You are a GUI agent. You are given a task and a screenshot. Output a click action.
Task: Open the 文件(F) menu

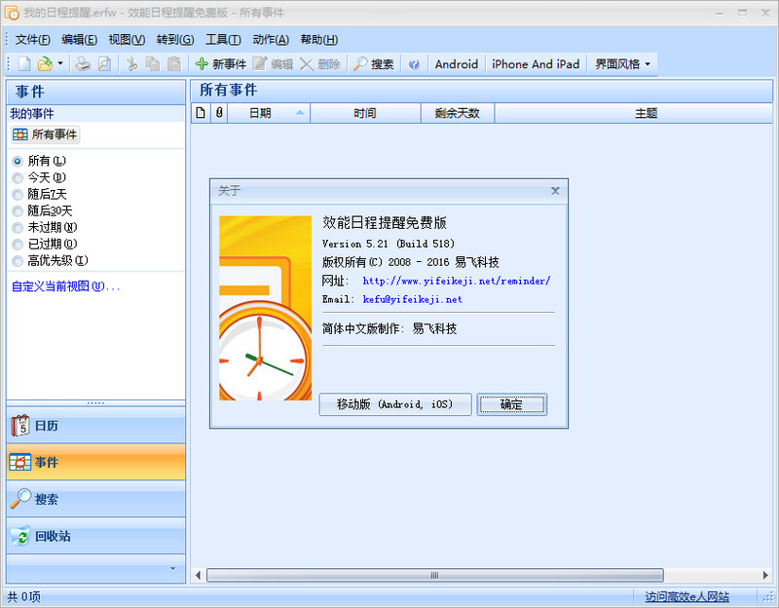[33, 40]
